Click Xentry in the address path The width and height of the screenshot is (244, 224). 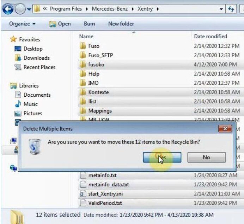tap(145, 9)
